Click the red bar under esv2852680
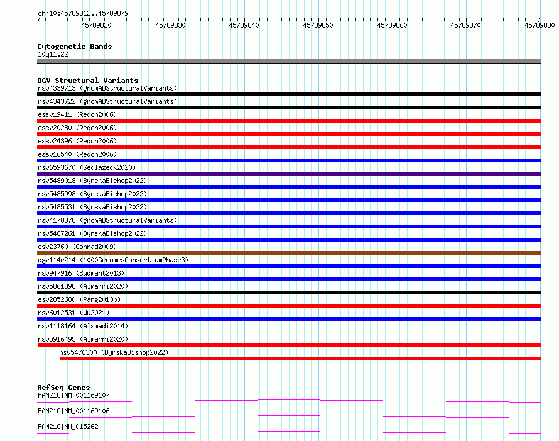 click(x=289, y=306)
